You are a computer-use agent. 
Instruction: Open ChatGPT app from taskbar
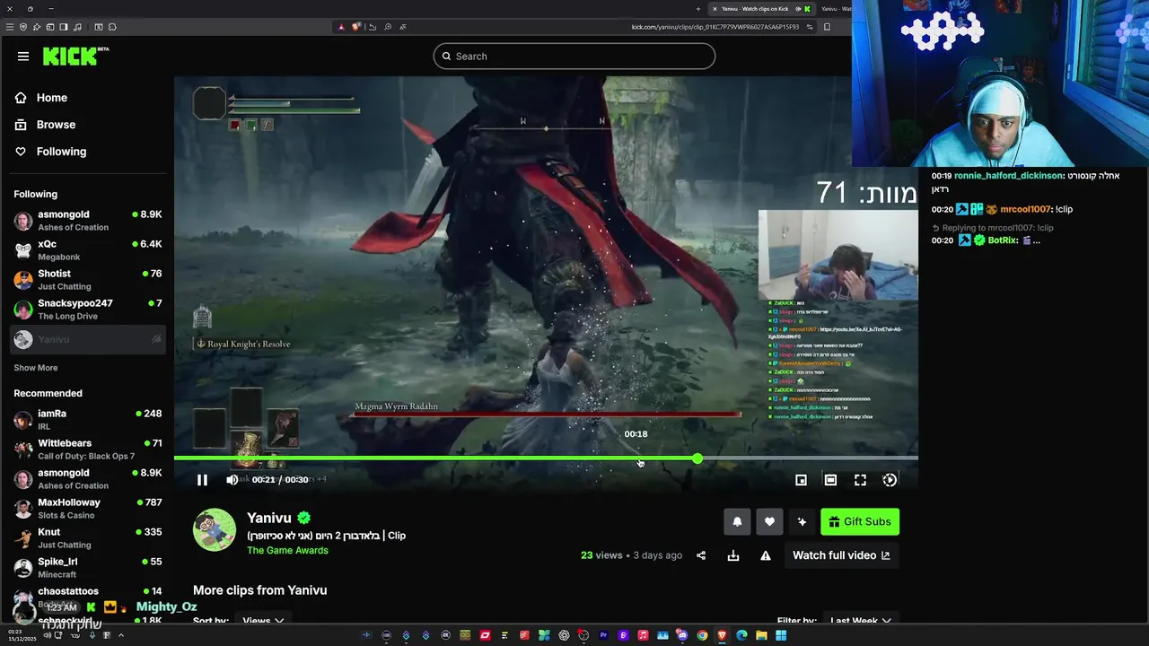pyautogui.click(x=564, y=635)
